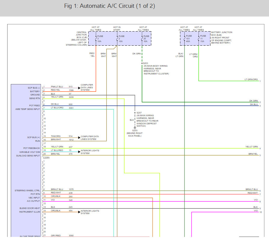The width and height of the screenshot is (269, 242).
Task: Click the 'GRY/RED' wire label
Action: (x=56, y=235)
